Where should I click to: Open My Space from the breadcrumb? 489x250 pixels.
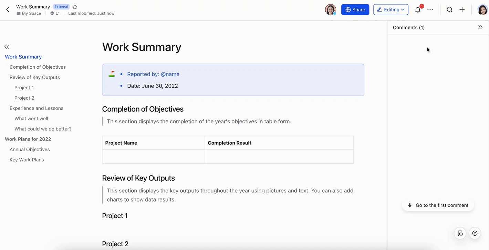31,13
